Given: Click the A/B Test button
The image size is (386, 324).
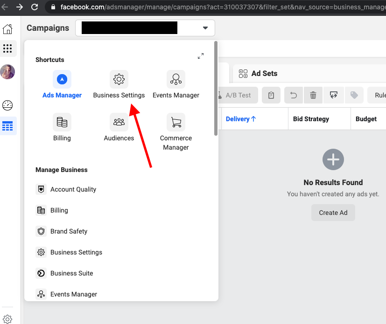Looking at the screenshot, I should pos(238,95).
